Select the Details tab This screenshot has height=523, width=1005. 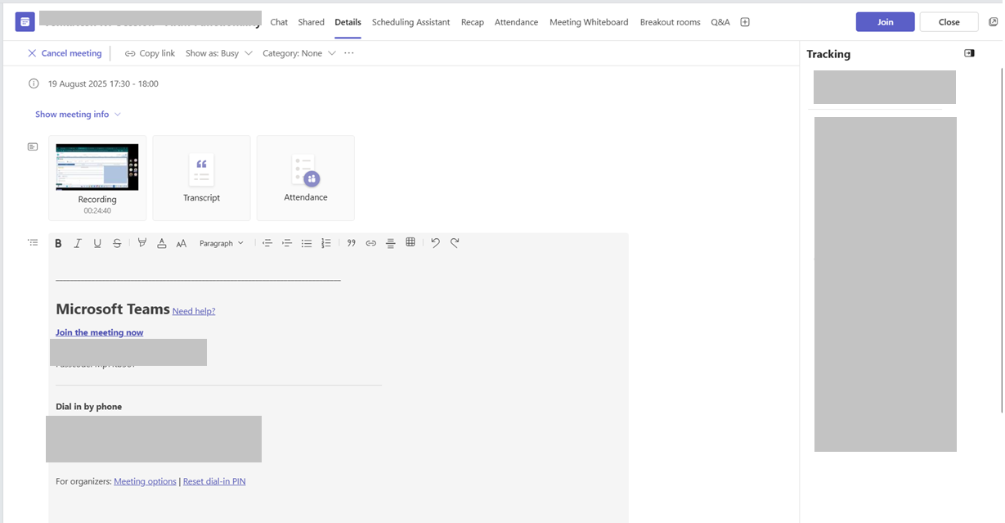pyautogui.click(x=348, y=22)
